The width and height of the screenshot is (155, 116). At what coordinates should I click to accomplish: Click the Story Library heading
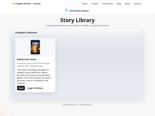pyautogui.click(x=77, y=20)
